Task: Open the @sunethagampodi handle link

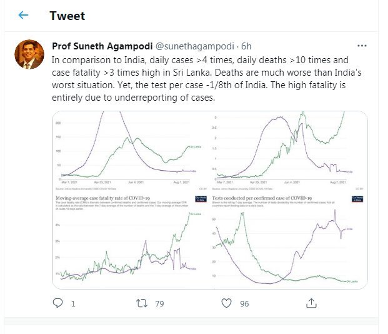Action: click(x=194, y=47)
